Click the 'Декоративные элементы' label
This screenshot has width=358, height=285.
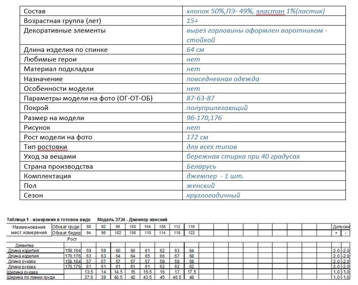point(64,31)
